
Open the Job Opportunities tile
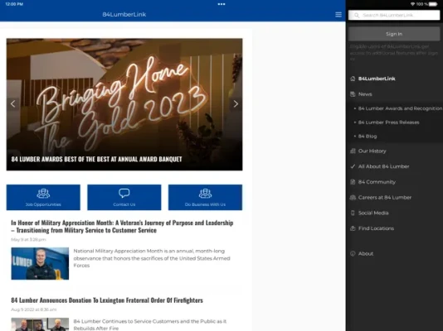(x=43, y=197)
